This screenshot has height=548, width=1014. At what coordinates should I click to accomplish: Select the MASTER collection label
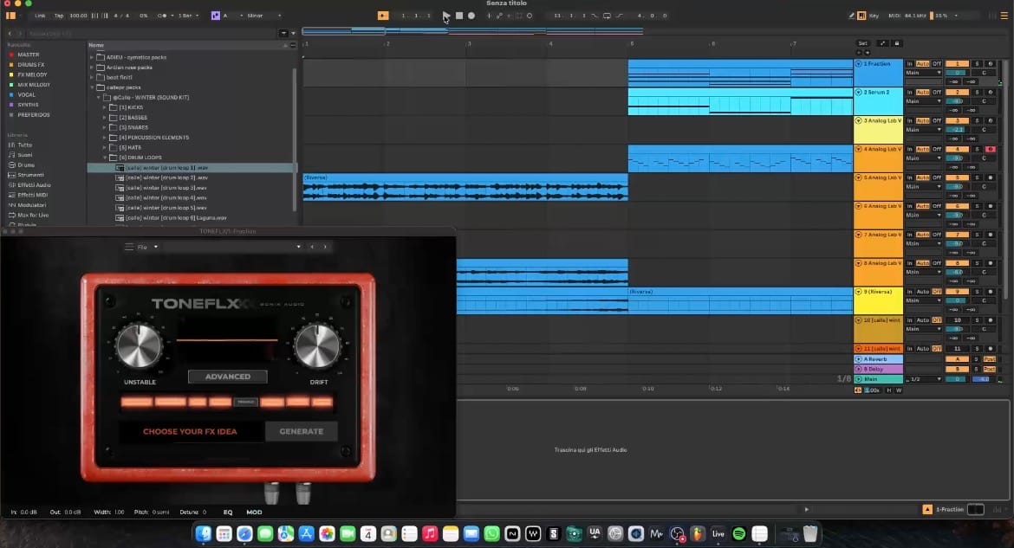(x=29, y=55)
